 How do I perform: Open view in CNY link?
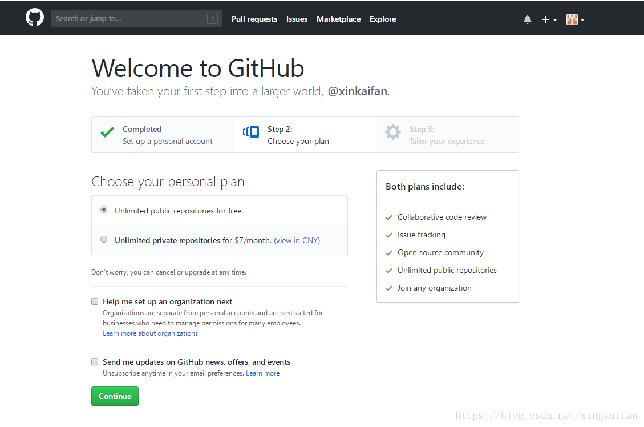click(297, 240)
